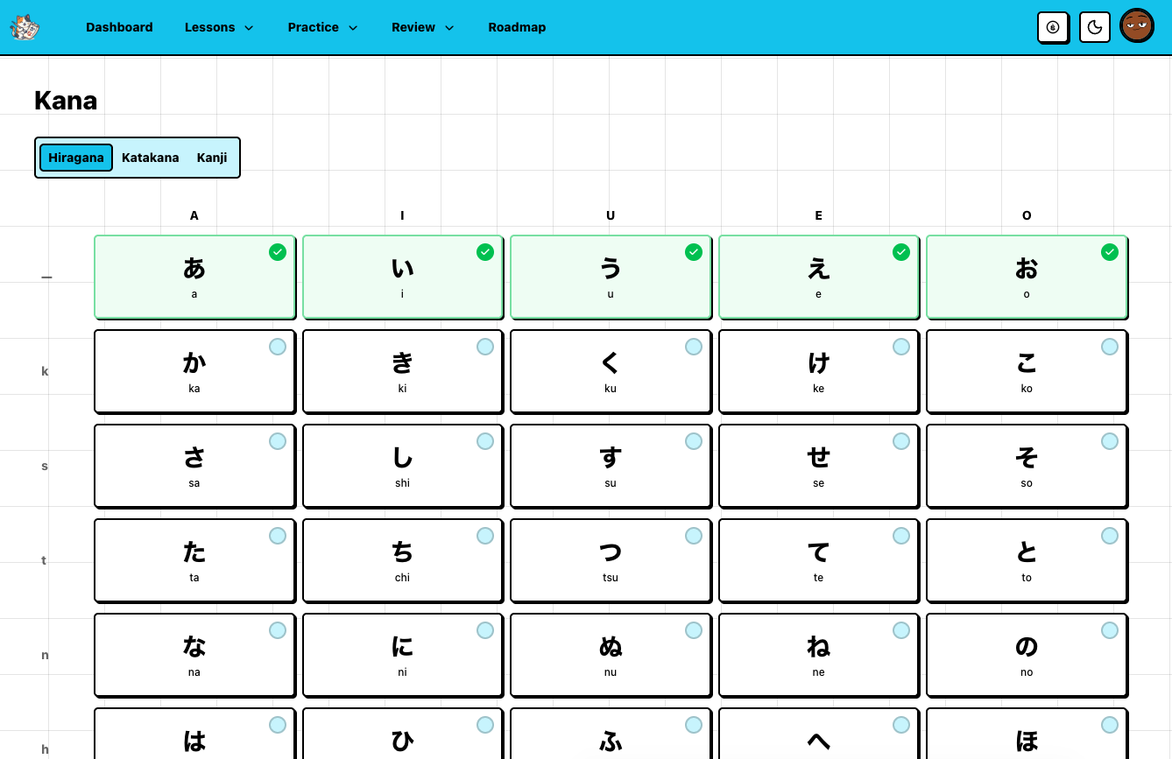Image resolution: width=1172 pixels, height=759 pixels.
Task: Click the cat logo icon
Action: 25,27
